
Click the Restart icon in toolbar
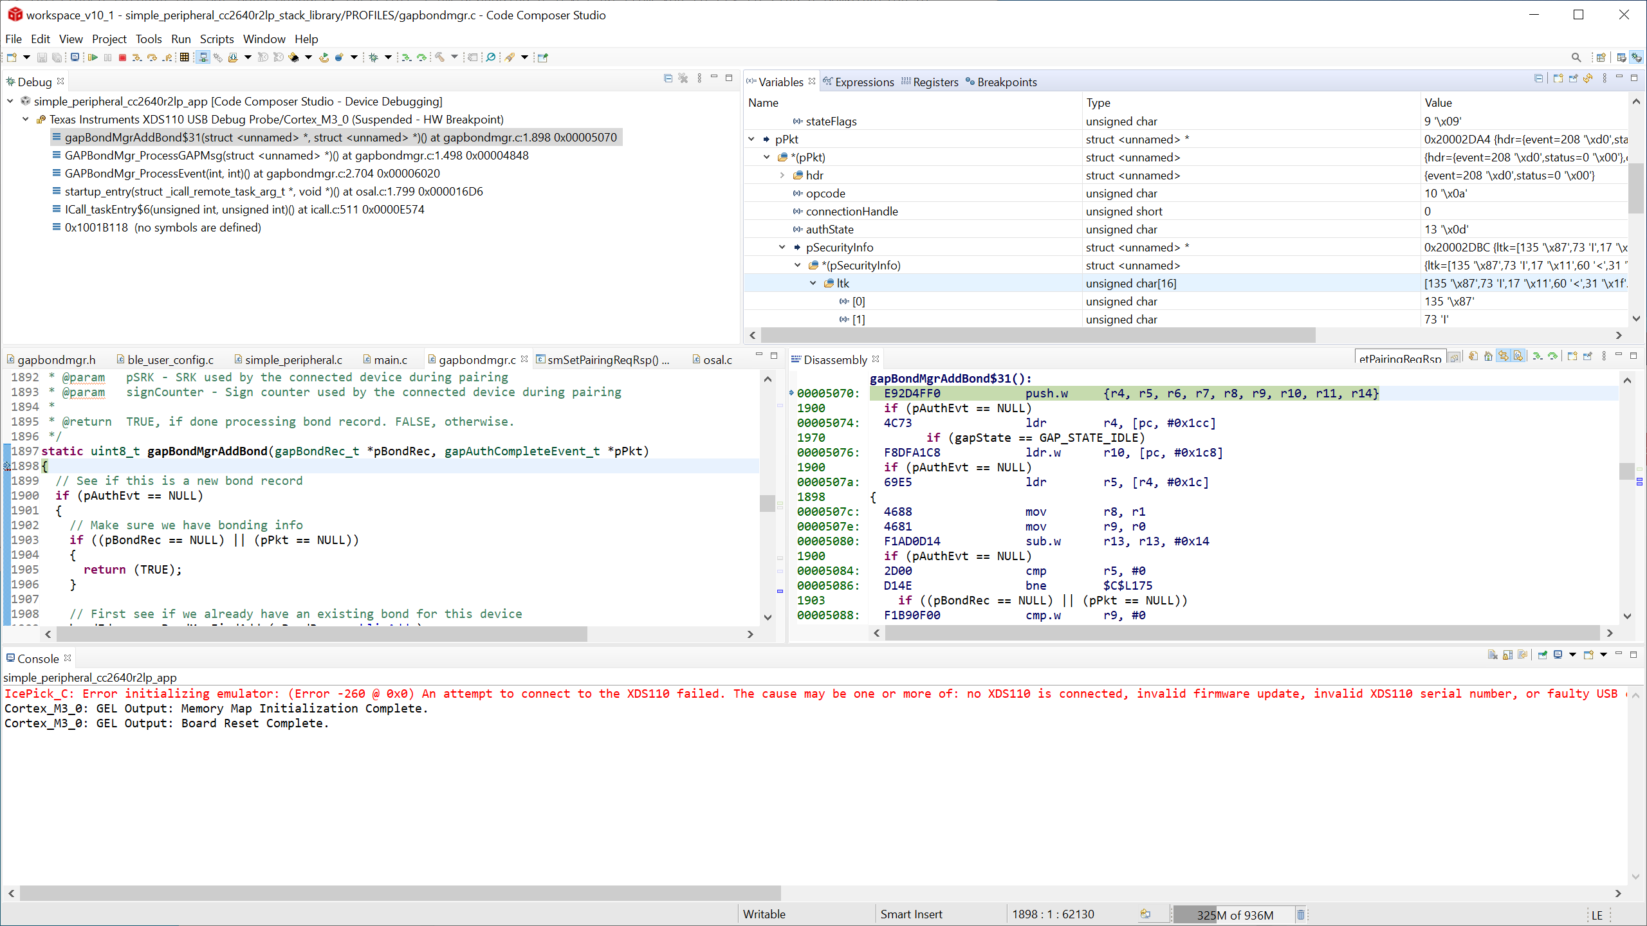pyautogui.click(x=324, y=57)
